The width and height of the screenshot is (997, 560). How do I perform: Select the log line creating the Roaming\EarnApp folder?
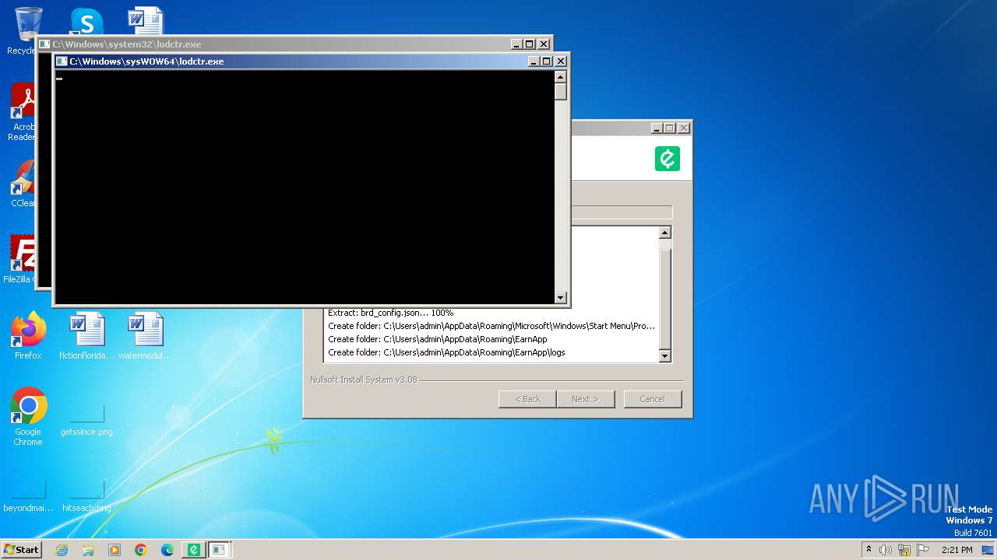pyautogui.click(x=438, y=339)
